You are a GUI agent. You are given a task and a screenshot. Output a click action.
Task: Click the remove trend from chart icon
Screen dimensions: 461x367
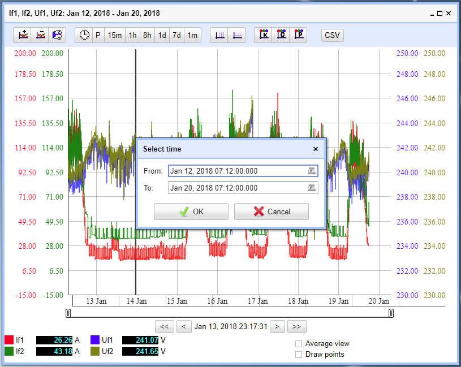click(40, 35)
